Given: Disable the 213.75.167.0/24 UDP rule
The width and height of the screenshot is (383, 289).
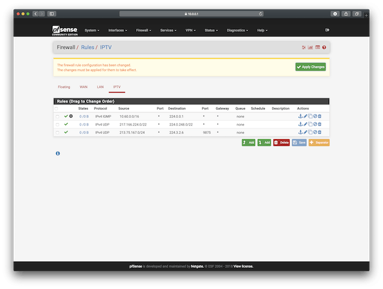Looking at the screenshot, I should (315, 132).
